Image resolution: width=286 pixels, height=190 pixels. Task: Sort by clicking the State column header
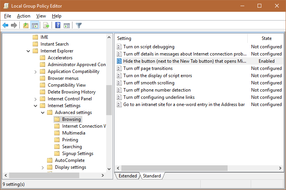(266, 38)
